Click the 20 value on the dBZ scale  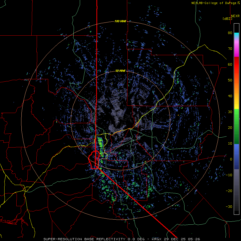[230, 128]
